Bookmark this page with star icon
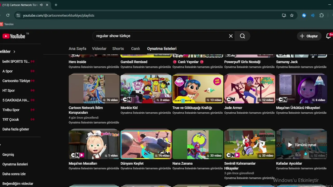333x187 pixels. 292,15
